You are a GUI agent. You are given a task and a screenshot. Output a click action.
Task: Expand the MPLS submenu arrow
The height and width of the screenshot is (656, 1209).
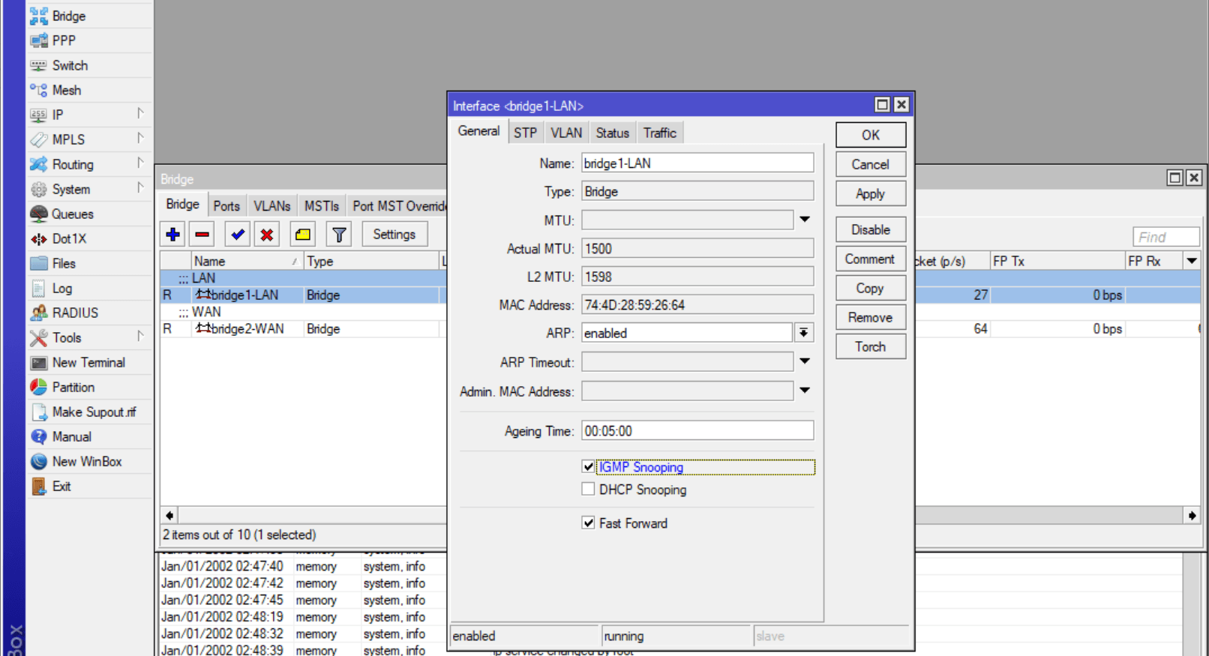[140, 138]
